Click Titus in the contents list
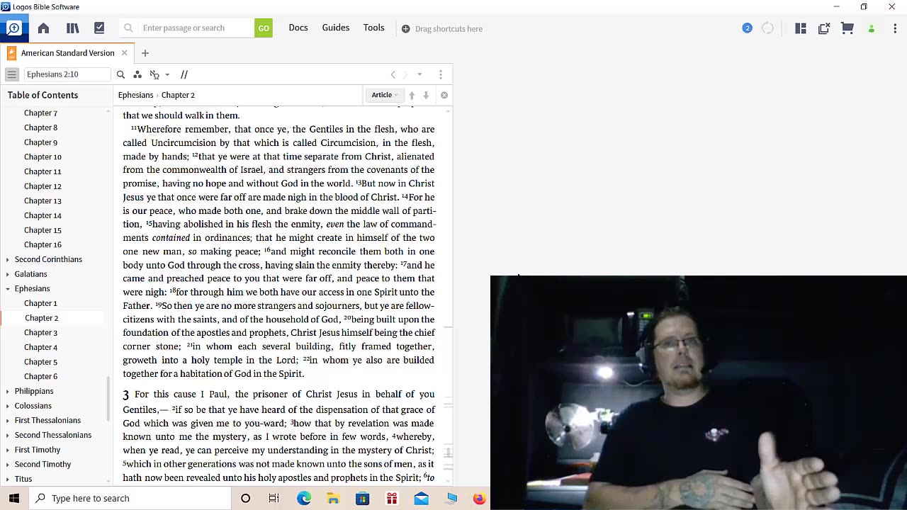The width and height of the screenshot is (907, 510). tap(23, 479)
